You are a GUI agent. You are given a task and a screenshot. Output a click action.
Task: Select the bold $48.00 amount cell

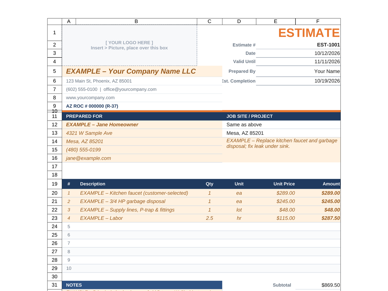[x=318, y=210]
